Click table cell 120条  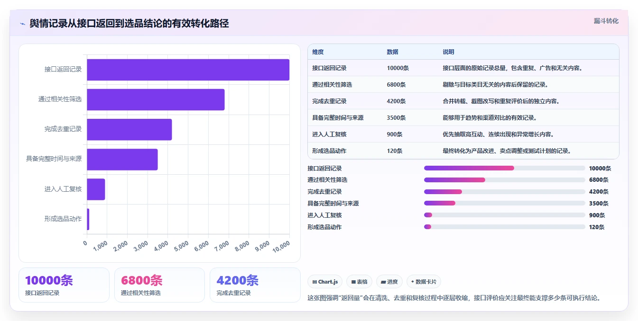(x=395, y=151)
